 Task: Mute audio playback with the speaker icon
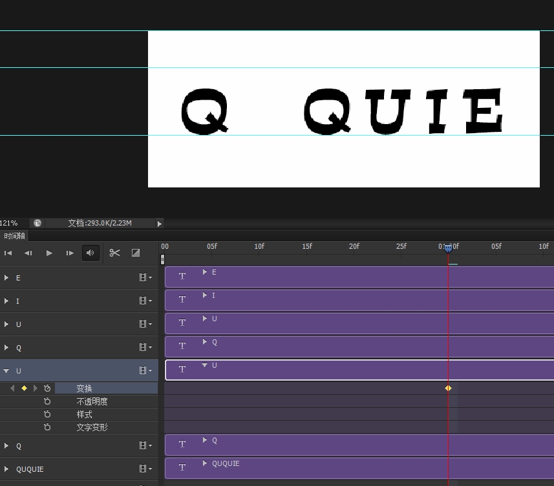[91, 253]
